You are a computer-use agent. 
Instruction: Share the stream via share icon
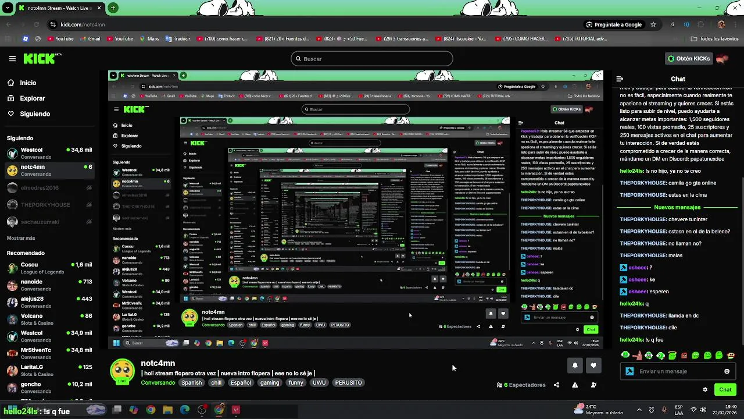click(x=556, y=385)
